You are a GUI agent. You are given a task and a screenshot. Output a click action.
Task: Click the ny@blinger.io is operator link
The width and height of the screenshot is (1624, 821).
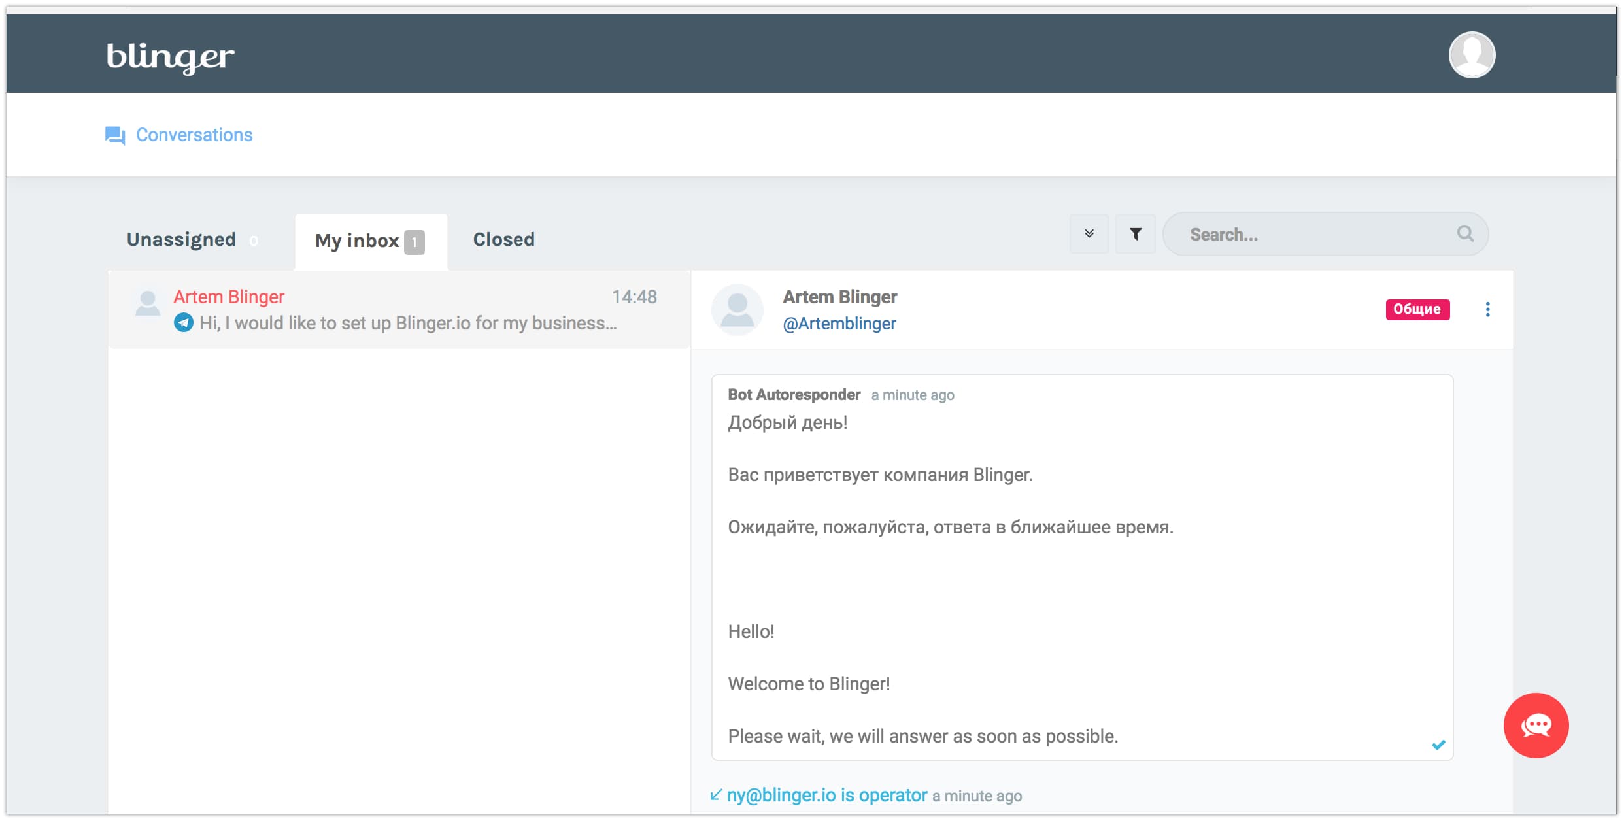tap(826, 796)
